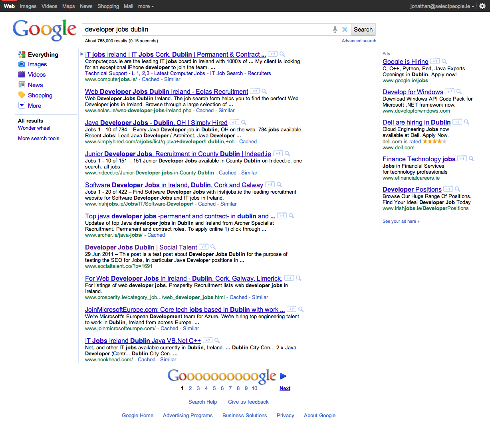490x426 pixels.
Task: Click the Videos icon in the sidebar
Action: 22,75
